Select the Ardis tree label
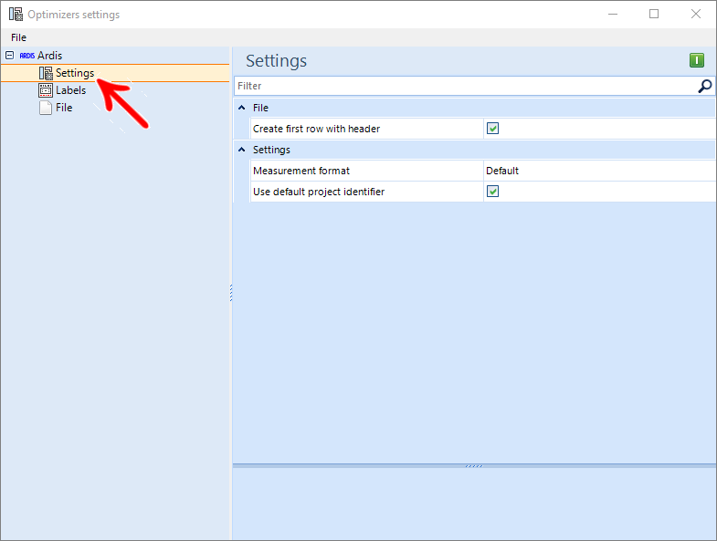717x541 pixels. pyautogui.click(x=49, y=56)
